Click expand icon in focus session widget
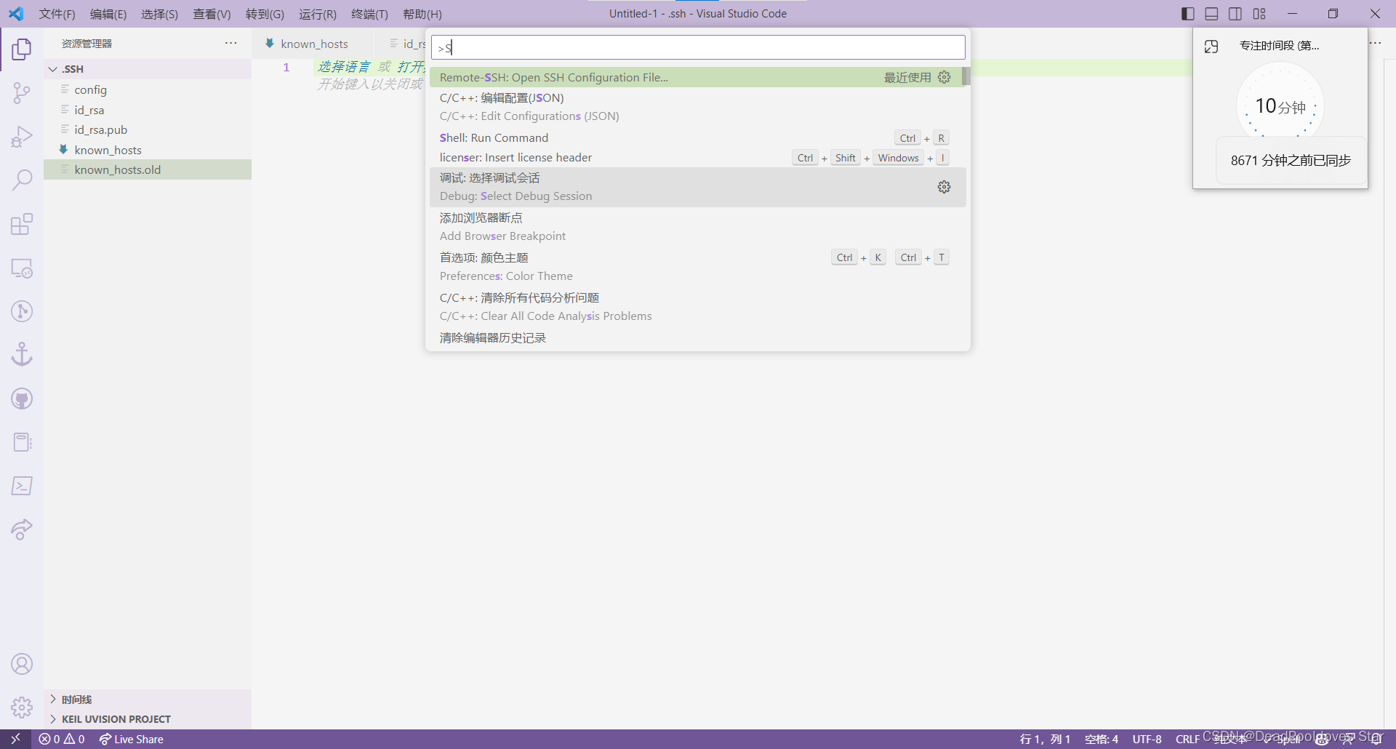The height and width of the screenshot is (749, 1396). coord(1211,47)
